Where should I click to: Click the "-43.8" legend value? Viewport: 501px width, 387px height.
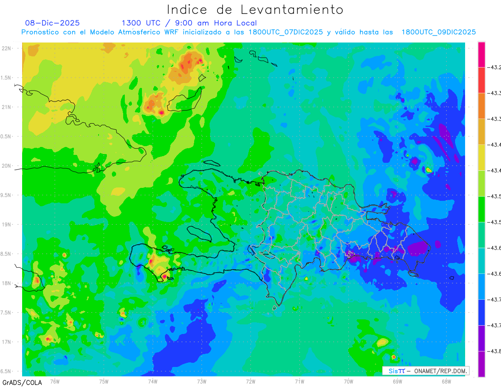[x=495, y=351]
